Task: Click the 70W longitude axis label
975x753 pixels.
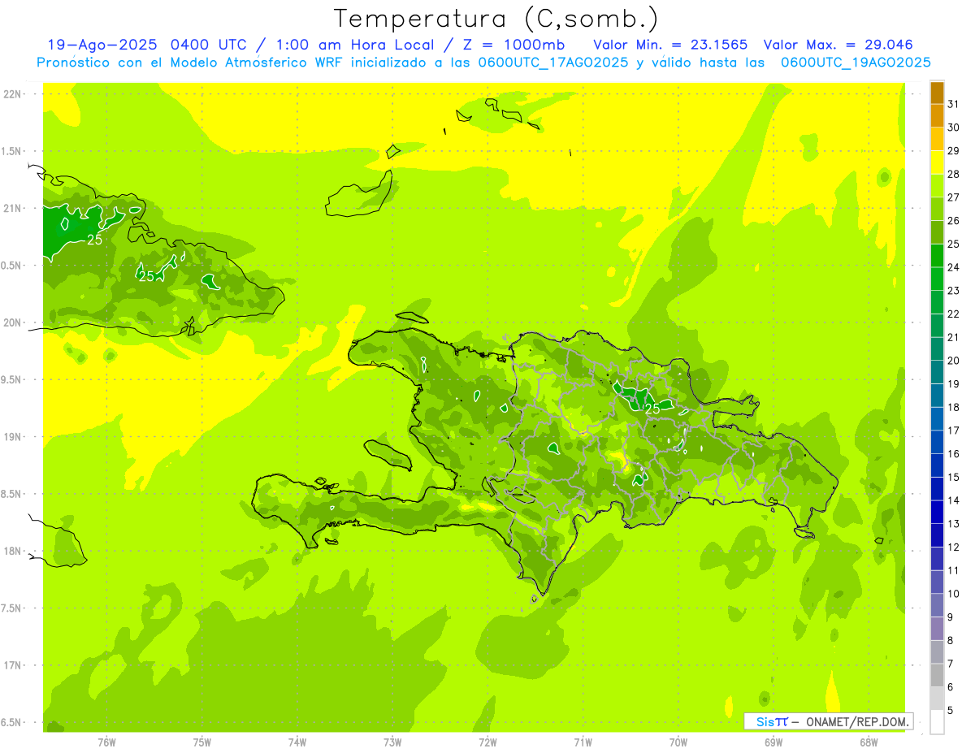Action: click(678, 742)
